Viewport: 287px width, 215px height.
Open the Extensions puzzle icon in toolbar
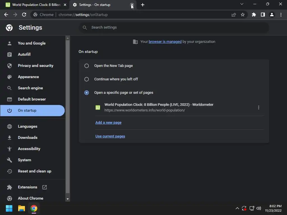click(254, 15)
